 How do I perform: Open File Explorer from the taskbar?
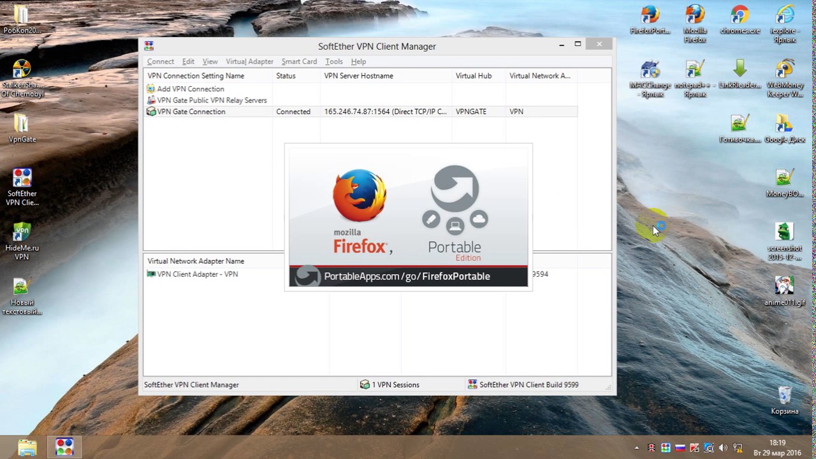point(27,447)
